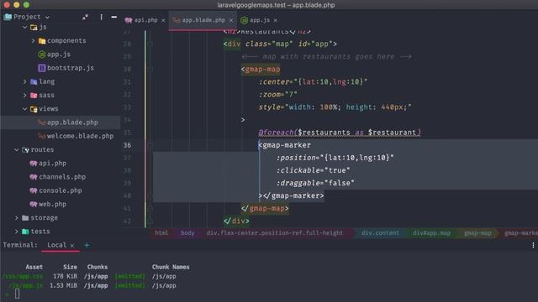Open channels.php under routes
The width and height of the screenshot is (538, 302).
coord(62,177)
